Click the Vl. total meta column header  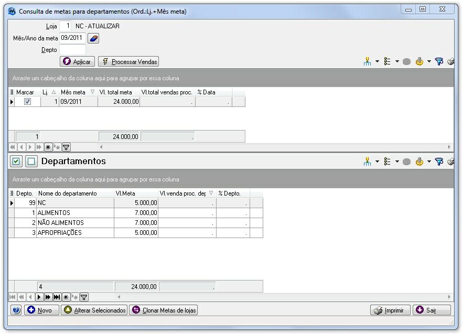119,92
